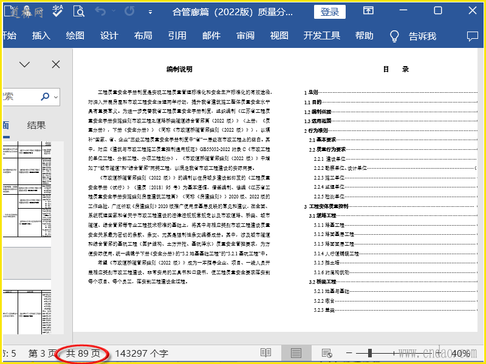Switch to Web Layout view icon
This screenshot has width=486, height=364.
(327, 352)
